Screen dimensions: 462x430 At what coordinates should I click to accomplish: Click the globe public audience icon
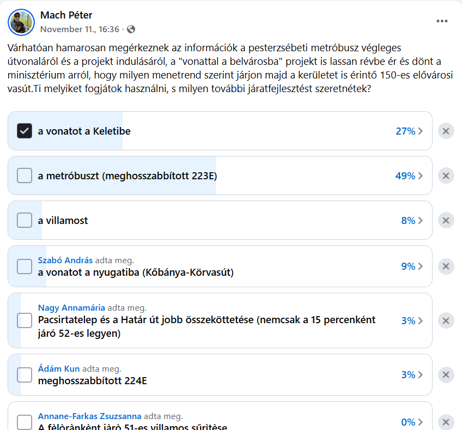coord(131,29)
